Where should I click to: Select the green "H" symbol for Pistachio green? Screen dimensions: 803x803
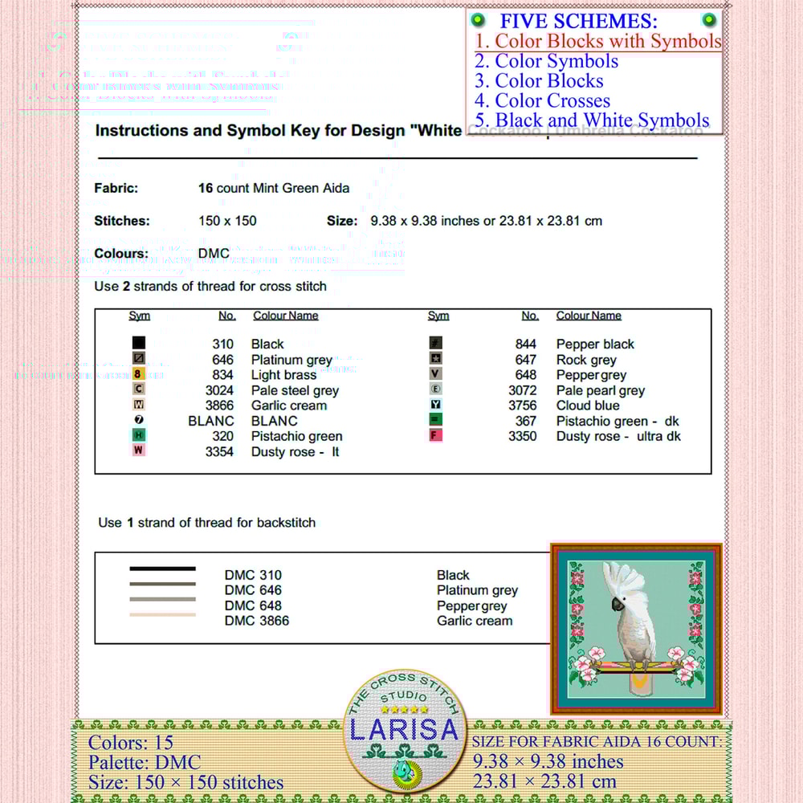[139, 435]
